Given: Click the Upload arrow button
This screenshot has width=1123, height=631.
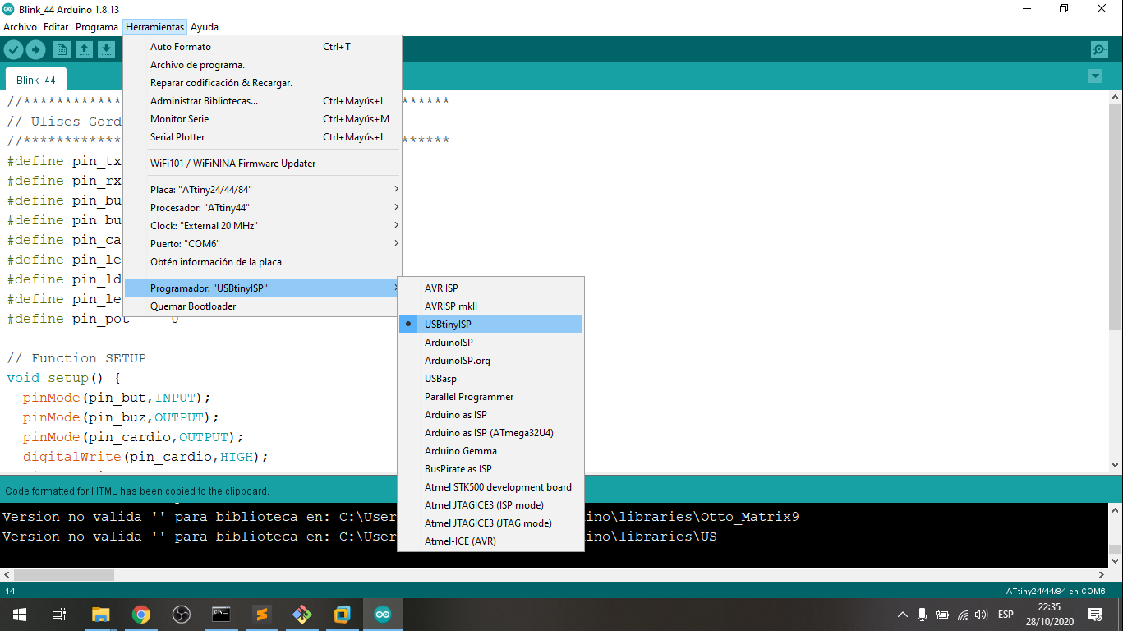Looking at the screenshot, I should click(35, 50).
